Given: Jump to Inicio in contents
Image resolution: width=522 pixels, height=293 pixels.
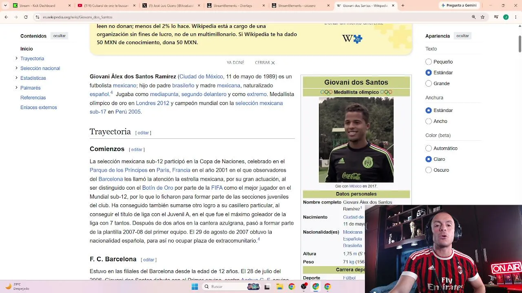Looking at the screenshot, I should pyautogui.click(x=27, y=49).
